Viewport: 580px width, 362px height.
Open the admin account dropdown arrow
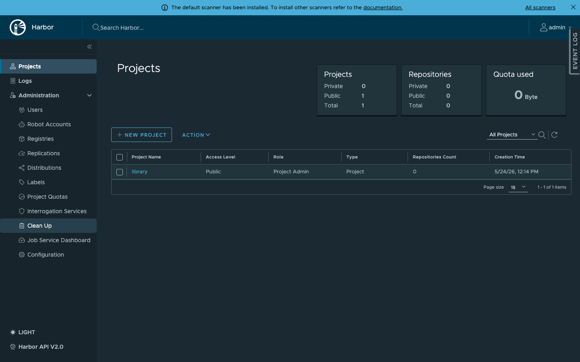coord(570,28)
